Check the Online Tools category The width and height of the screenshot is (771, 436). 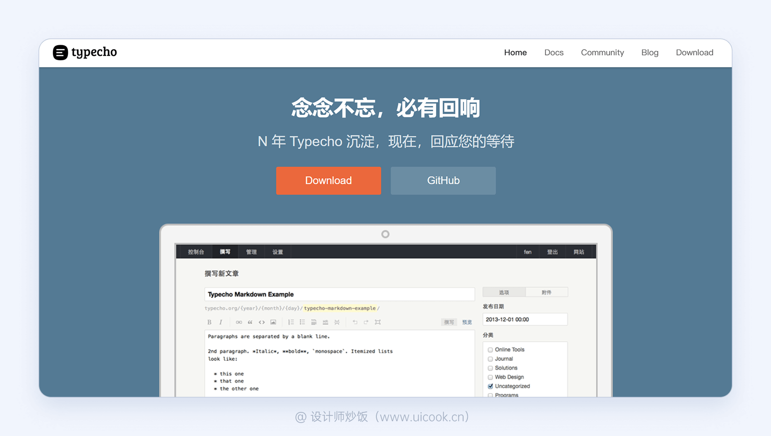click(x=490, y=349)
